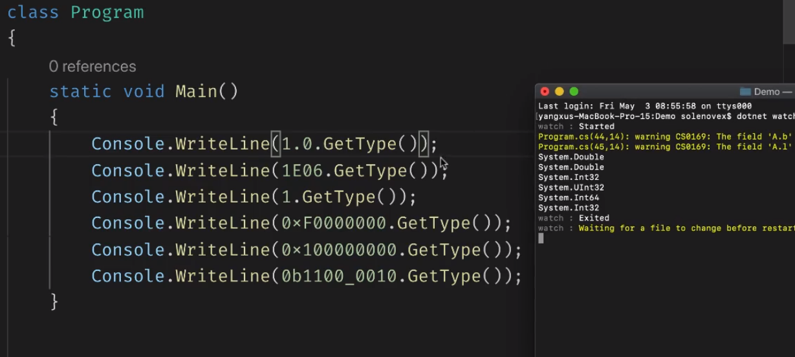
Task: Click the CS0169 warning for field 'A.b'
Action: (666, 136)
